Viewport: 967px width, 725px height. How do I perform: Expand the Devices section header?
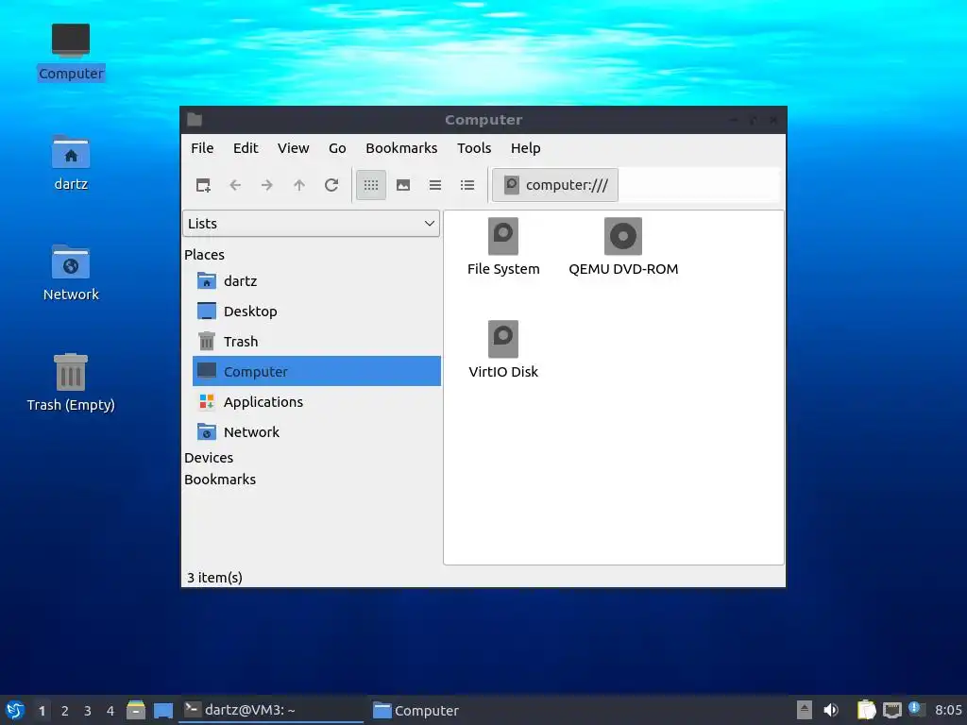coord(209,458)
